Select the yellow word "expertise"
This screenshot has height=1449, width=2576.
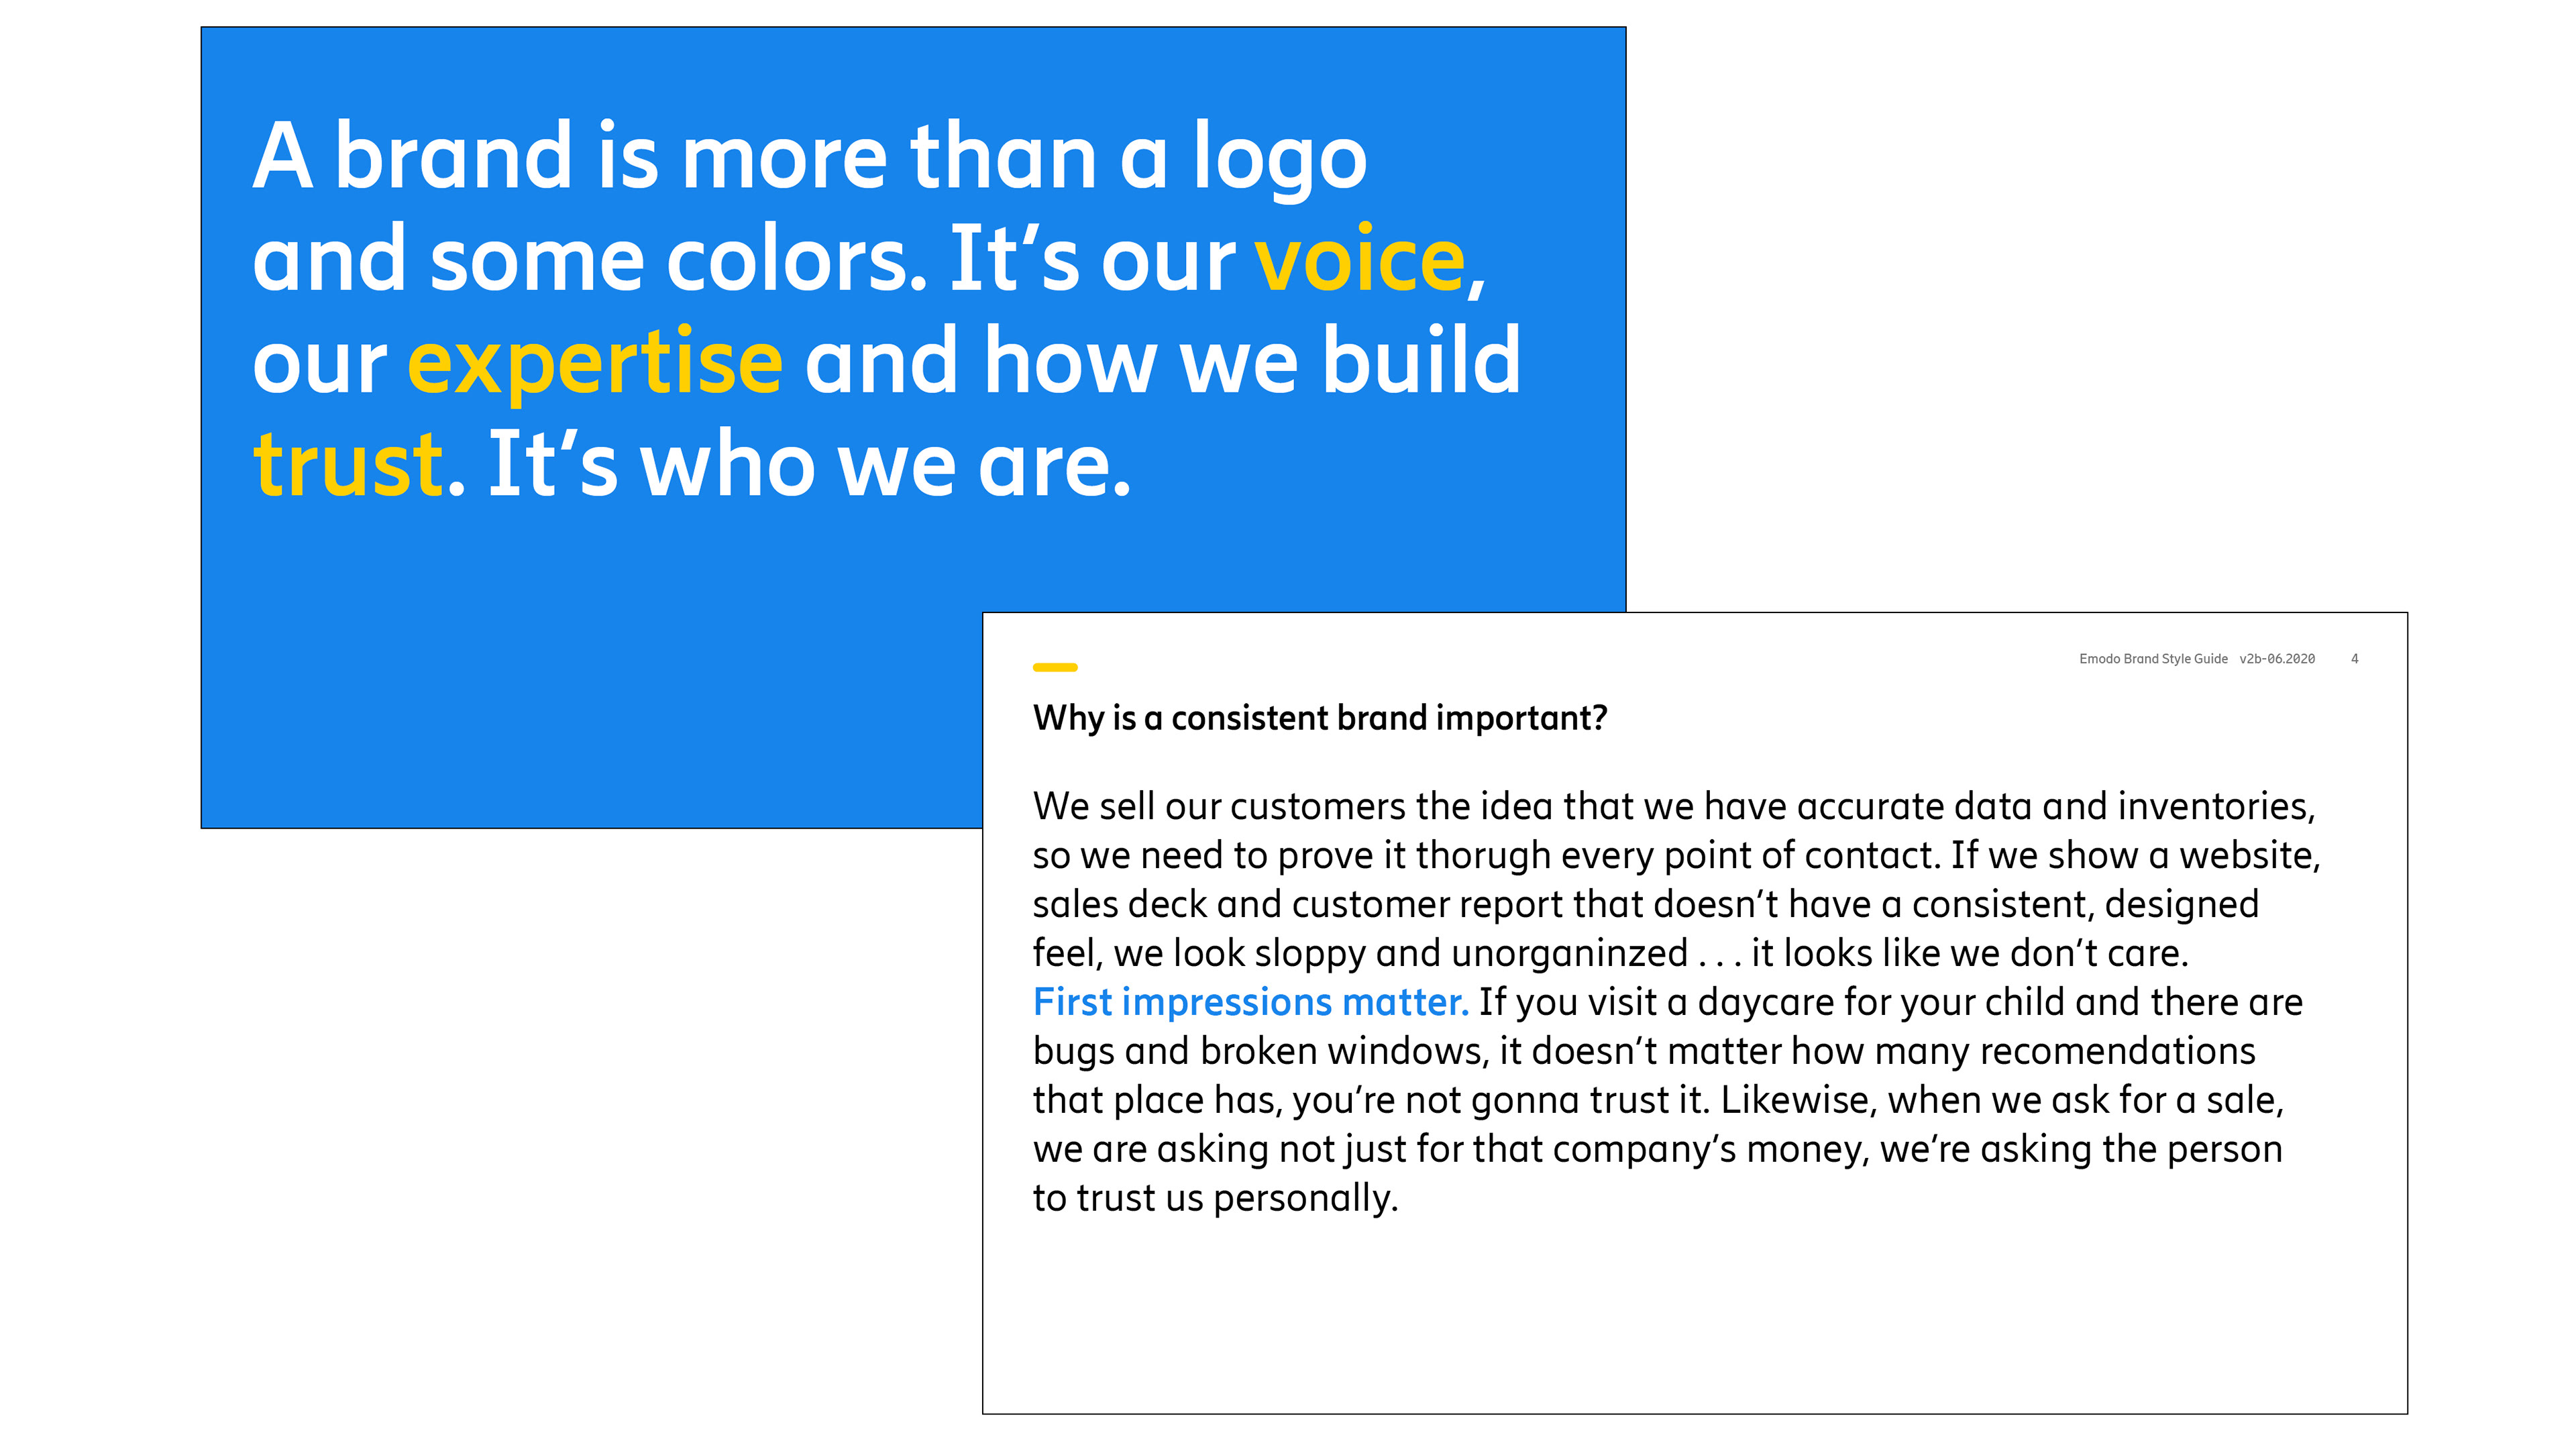click(594, 362)
